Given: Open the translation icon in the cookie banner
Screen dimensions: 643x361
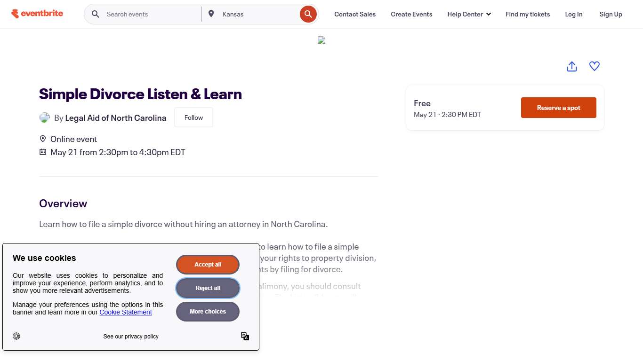Looking at the screenshot, I should [245, 336].
